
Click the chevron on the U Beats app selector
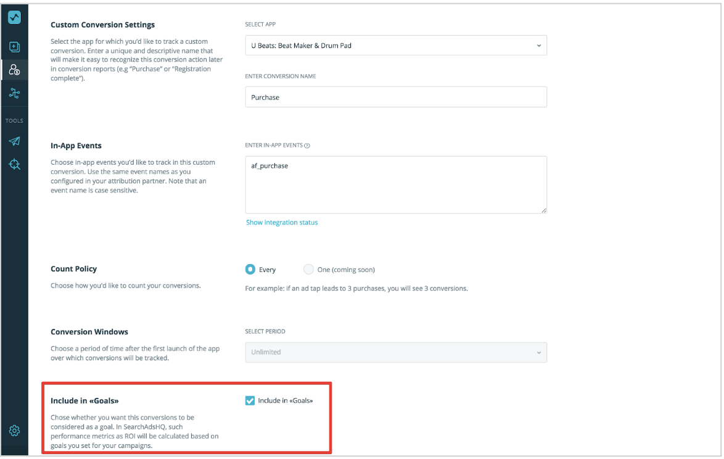(540, 45)
